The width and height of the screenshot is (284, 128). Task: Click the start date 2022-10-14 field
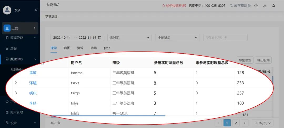point(62,38)
